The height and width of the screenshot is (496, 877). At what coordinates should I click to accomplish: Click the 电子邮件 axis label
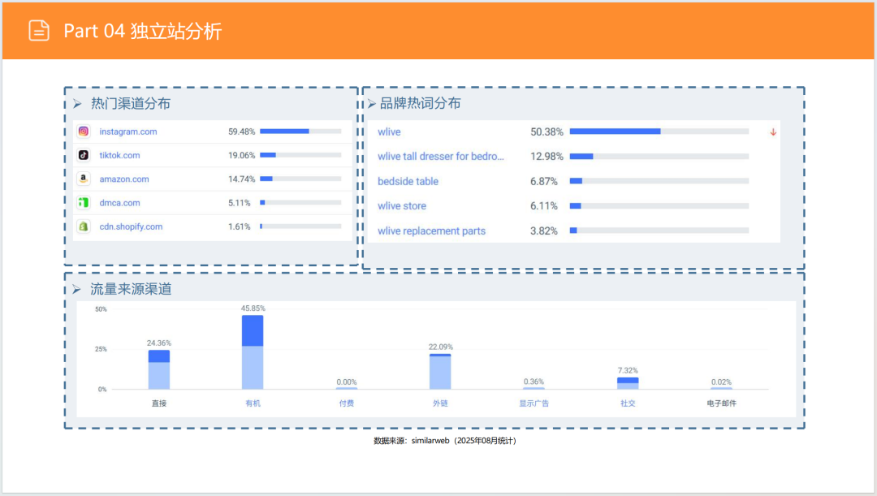[722, 403]
